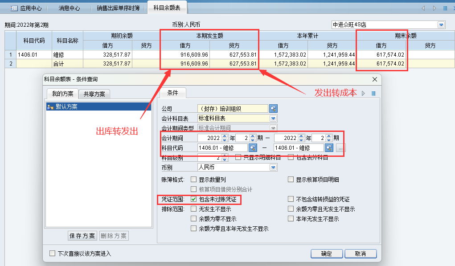Enable 显示数量列 checkbox
The image size is (455, 266).
tap(194, 180)
